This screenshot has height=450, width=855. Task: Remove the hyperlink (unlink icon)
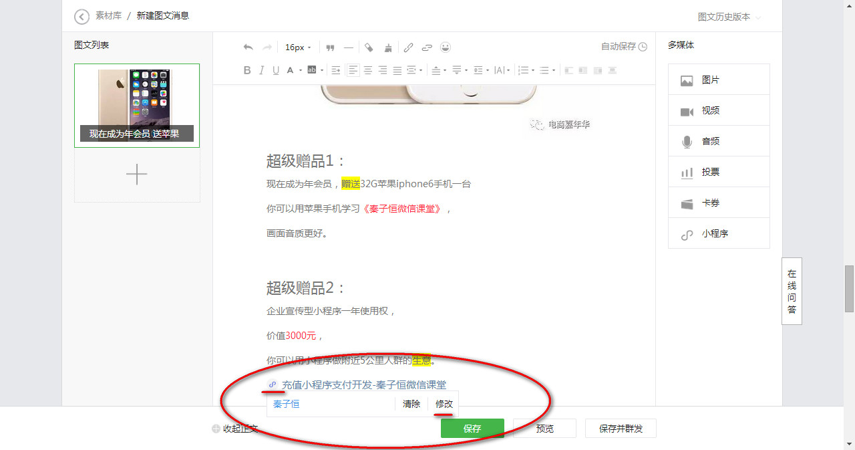click(x=427, y=47)
